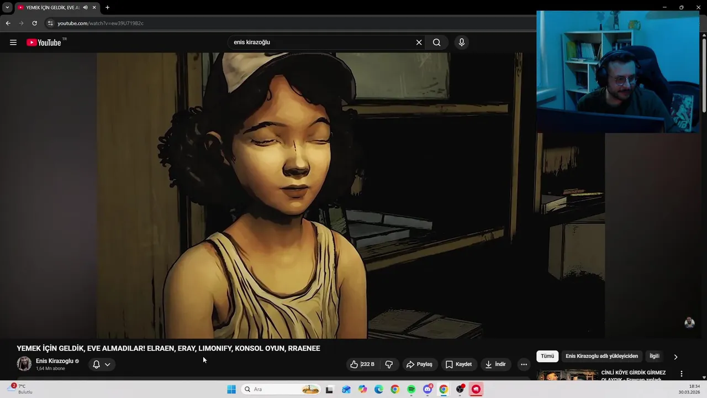This screenshot has height=398, width=707.
Task: Mute the tab via speaker icon
Action: [x=85, y=8]
